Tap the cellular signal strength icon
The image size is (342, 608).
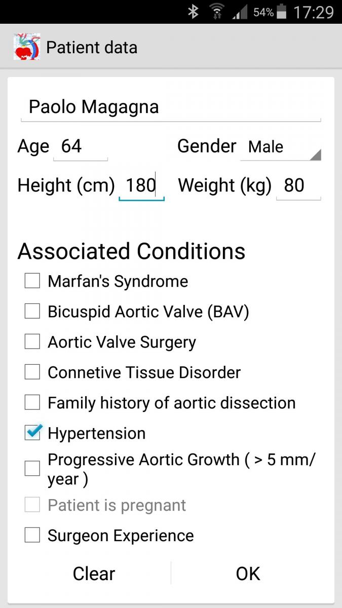point(240,13)
